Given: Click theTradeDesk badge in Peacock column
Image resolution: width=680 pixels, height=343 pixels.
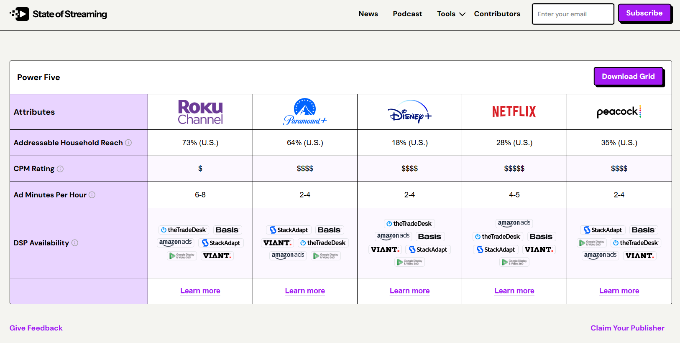Looking at the screenshot, I should (x=636, y=243).
